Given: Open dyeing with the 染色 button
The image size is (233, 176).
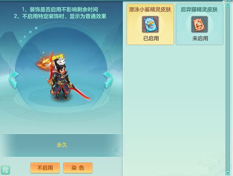Looking at the screenshot, I should tap(78, 168).
